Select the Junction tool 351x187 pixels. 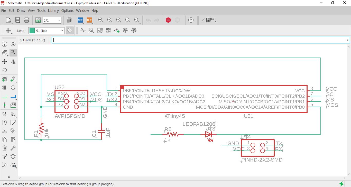[x=5, y=105]
